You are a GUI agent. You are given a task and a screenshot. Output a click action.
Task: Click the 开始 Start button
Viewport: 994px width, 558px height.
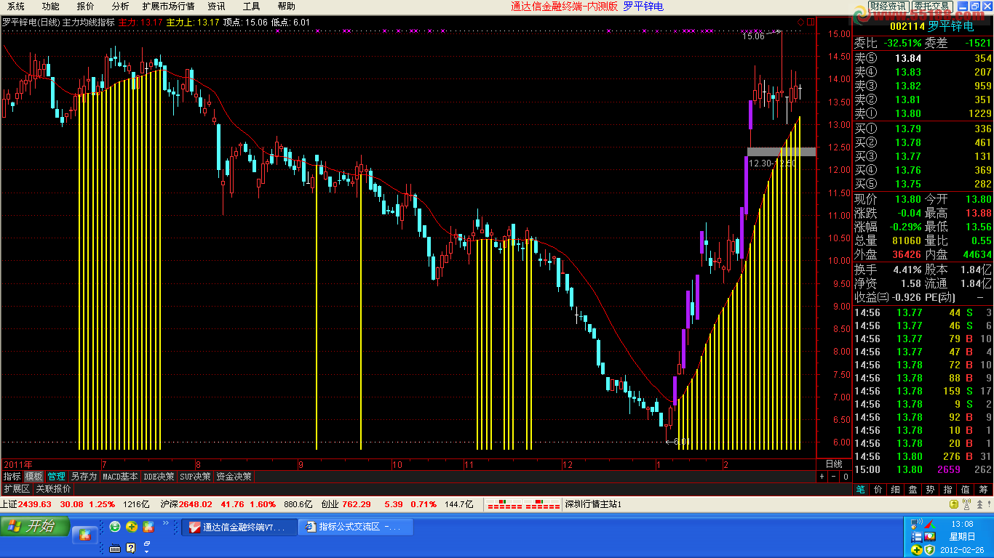point(35,527)
